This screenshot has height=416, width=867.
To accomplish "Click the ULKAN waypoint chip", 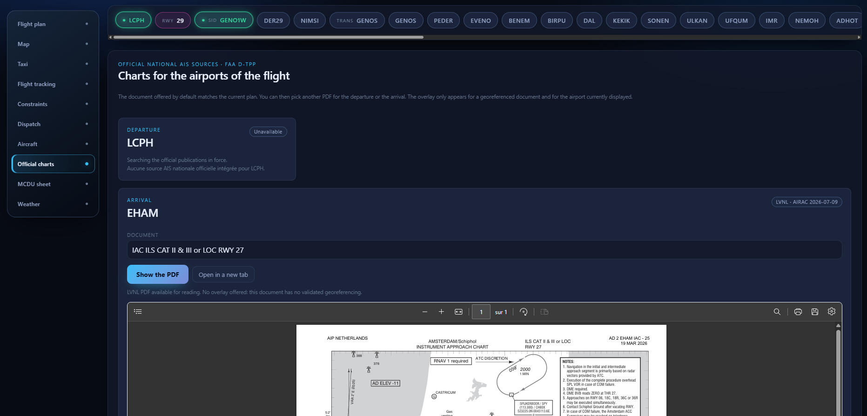I will [697, 20].
